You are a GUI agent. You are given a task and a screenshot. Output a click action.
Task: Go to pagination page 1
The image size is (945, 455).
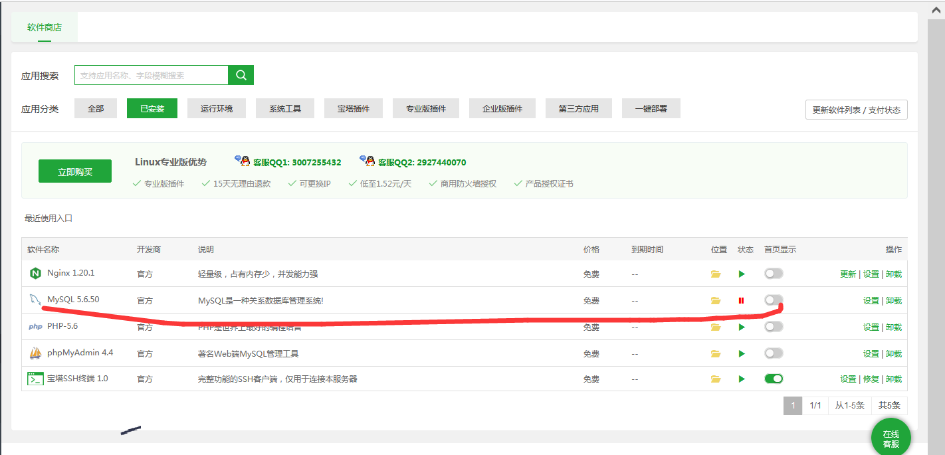pyautogui.click(x=793, y=405)
